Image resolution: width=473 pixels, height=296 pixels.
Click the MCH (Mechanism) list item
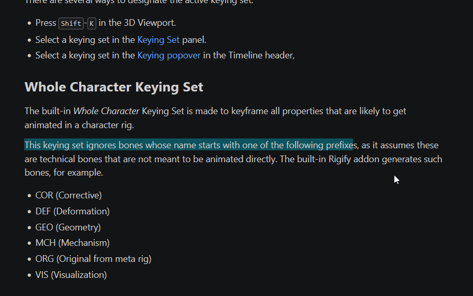pos(72,243)
